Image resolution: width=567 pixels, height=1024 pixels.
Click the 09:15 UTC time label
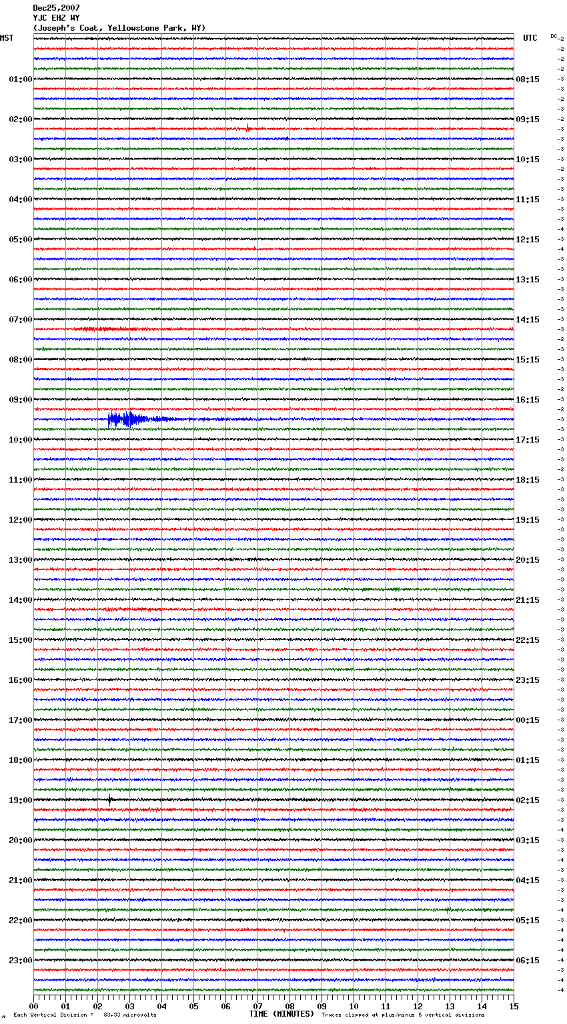[x=528, y=119]
